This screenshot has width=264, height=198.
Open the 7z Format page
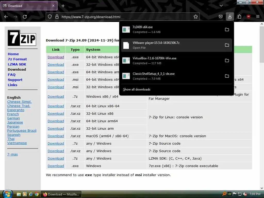(x=17, y=59)
